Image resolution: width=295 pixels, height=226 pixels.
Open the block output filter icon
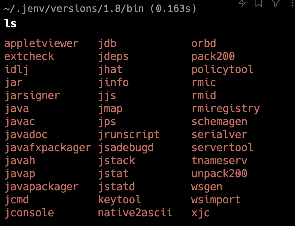tap(275, 3)
